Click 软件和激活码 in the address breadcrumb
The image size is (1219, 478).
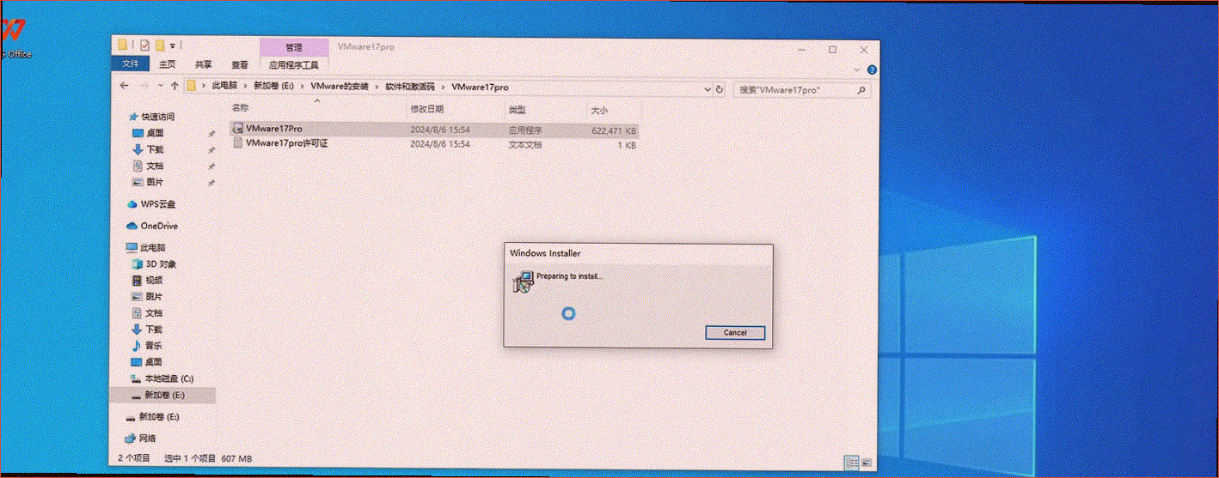click(409, 88)
